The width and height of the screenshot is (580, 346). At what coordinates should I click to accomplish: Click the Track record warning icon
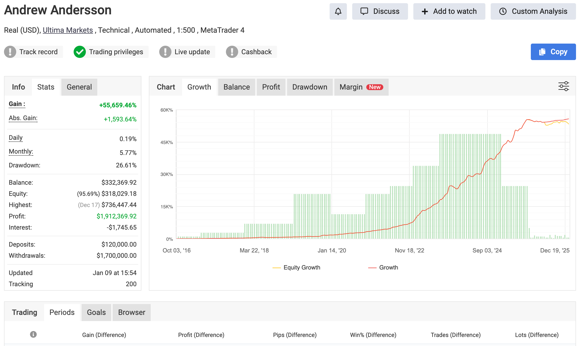click(x=10, y=52)
